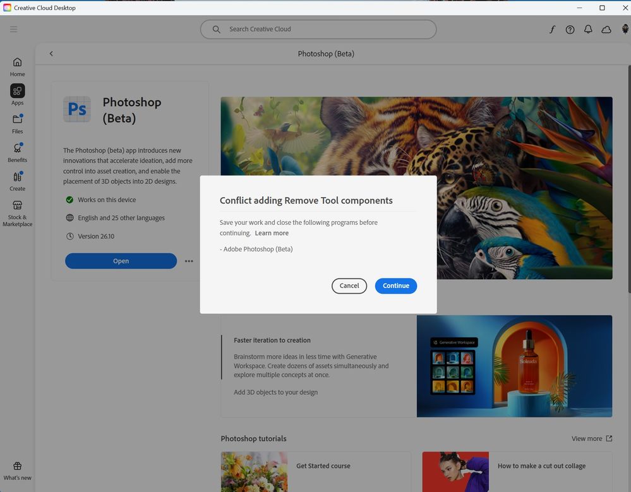Screen dimensions: 631x492
Task: Go to Home in the sidebar
Action: point(17,67)
